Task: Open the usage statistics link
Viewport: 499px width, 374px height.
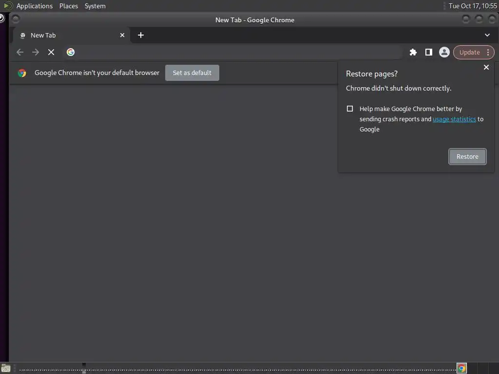Action: pos(454,119)
